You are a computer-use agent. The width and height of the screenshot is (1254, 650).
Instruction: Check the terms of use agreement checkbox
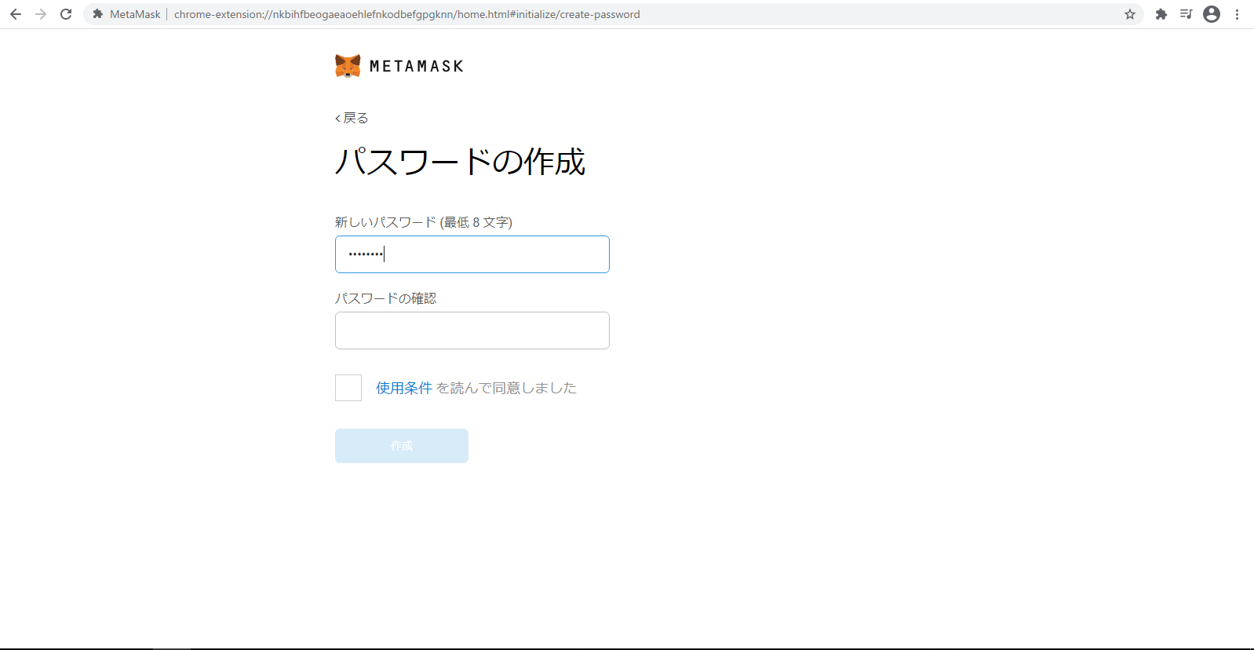348,388
